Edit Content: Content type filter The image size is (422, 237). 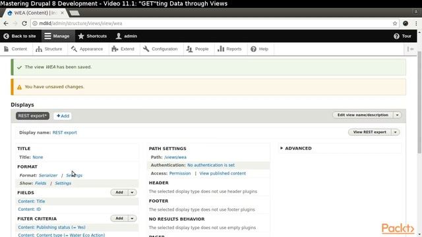[x=61, y=235]
